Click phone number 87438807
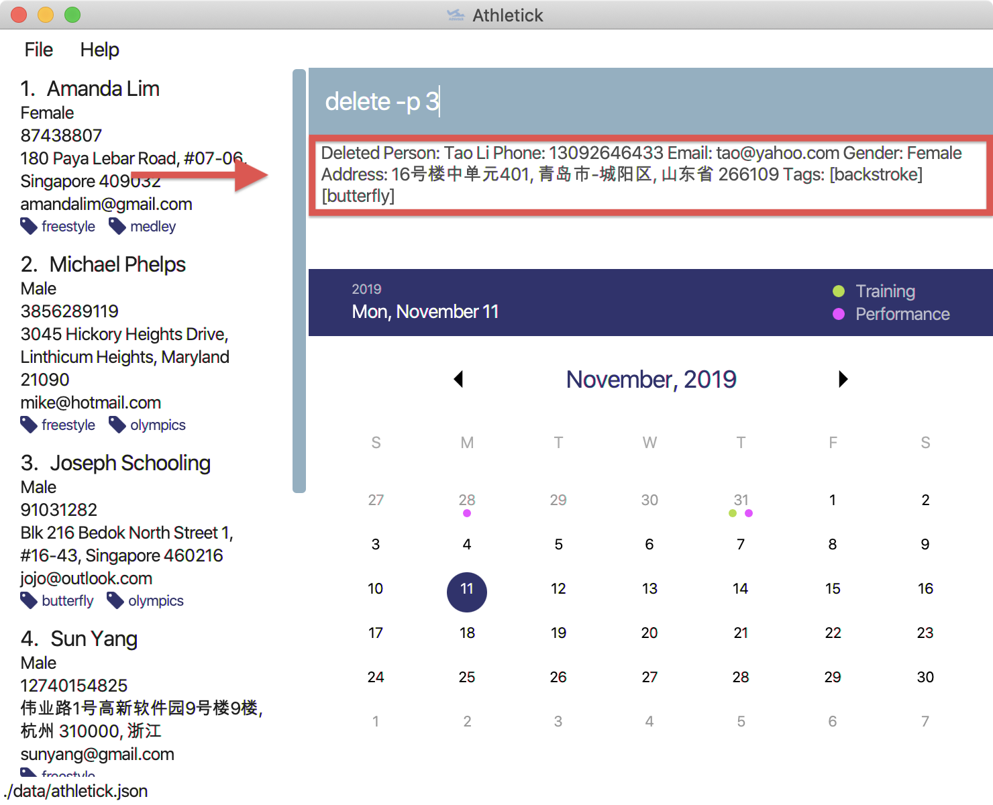Image resolution: width=993 pixels, height=805 pixels. click(x=61, y=136)
